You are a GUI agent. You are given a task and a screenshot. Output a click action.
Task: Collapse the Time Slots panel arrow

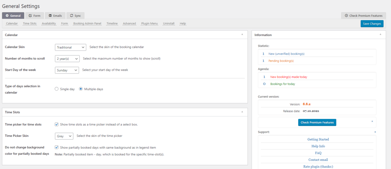click(x=242, y=112)
